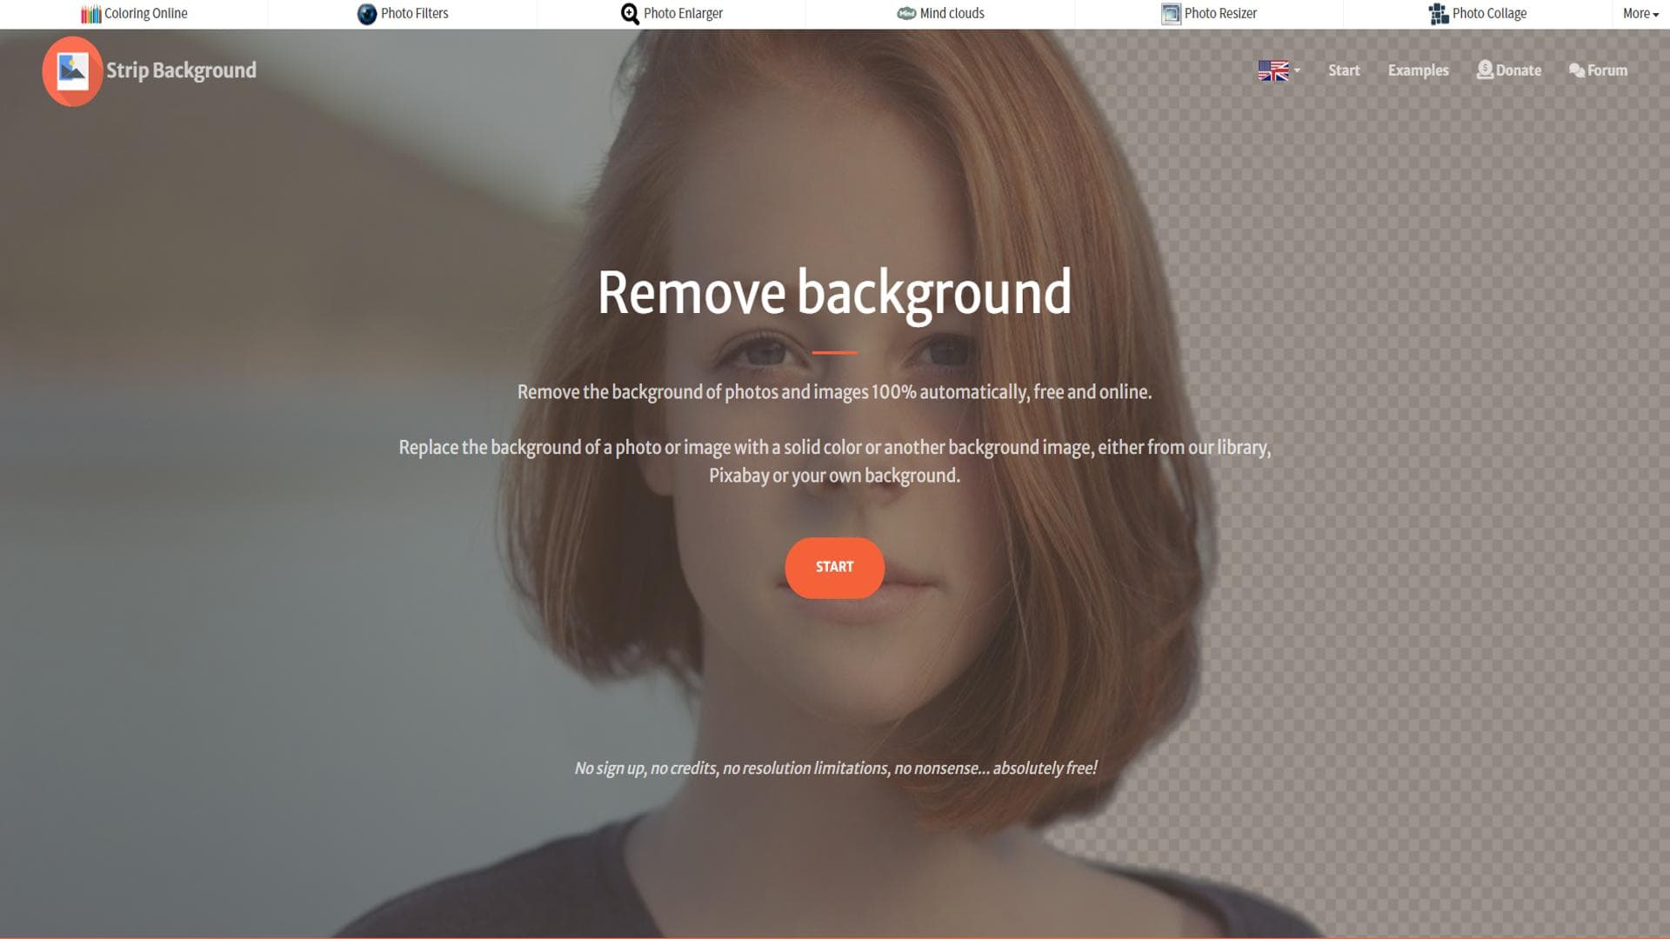Screen dimensions: 1670x939
Task: Click the Donate coin icon
Action: point(1485,70)
